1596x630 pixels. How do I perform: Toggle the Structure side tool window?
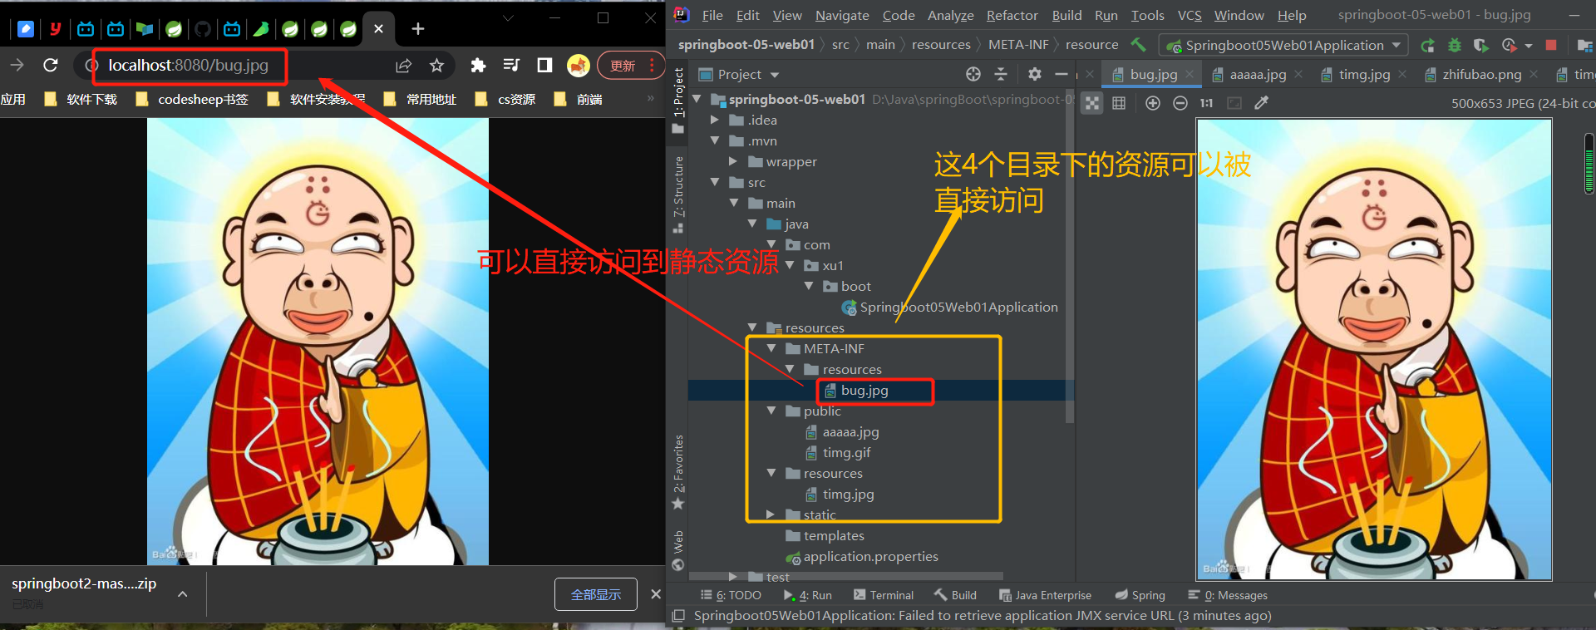(x=678, y=195)
